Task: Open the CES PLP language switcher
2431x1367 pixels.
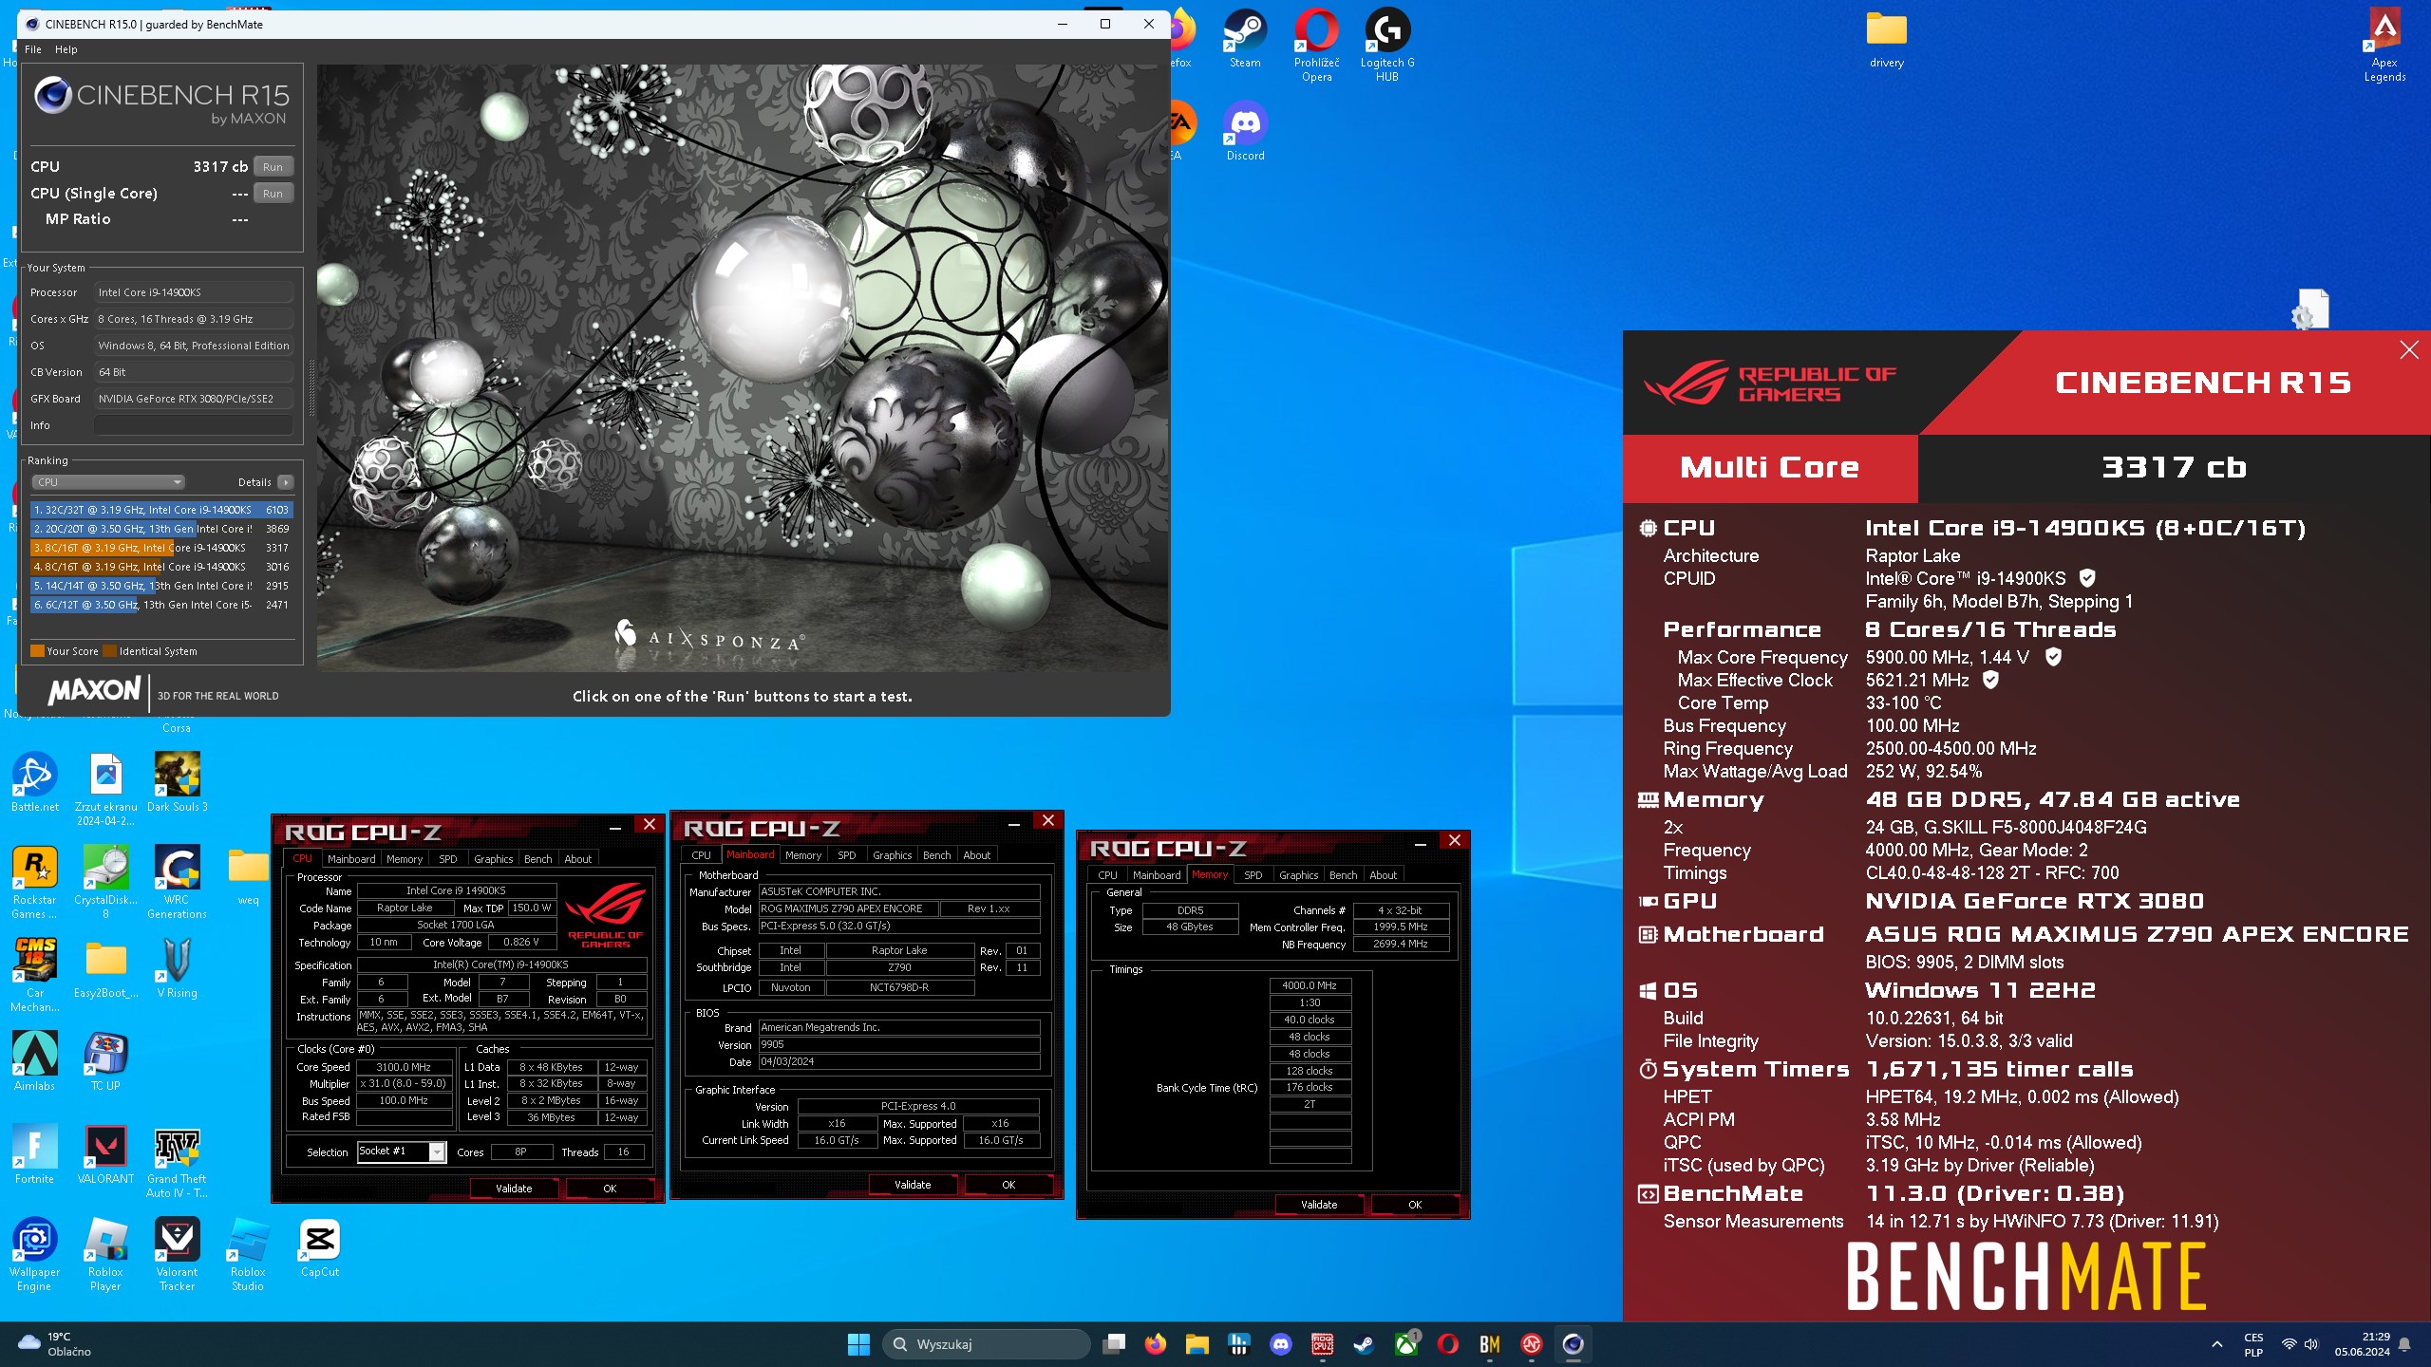Action: coord(2253,1344)
